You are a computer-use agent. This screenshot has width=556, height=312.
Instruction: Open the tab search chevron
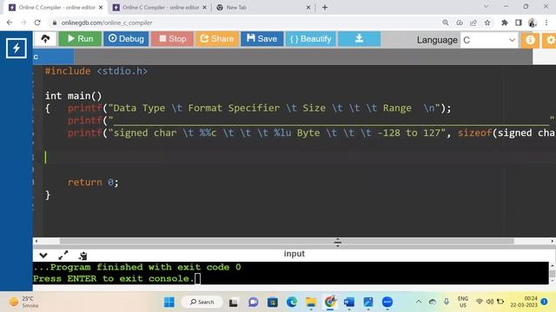[x=486, y=7]
